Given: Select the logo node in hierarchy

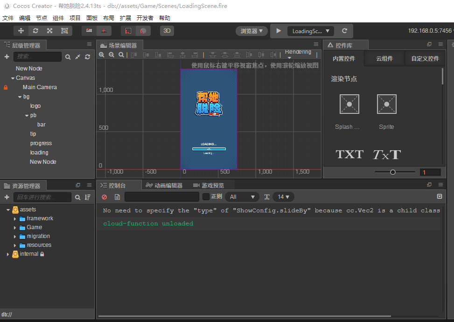Looking at the screenshot, I should point(35,106).
